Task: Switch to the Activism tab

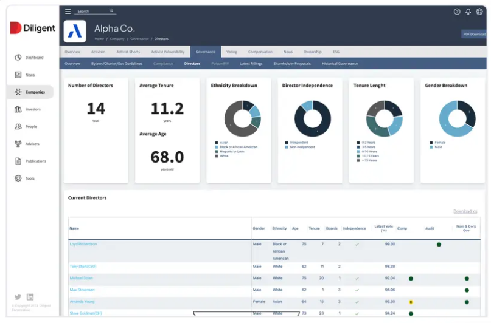Action: point(98,52)
